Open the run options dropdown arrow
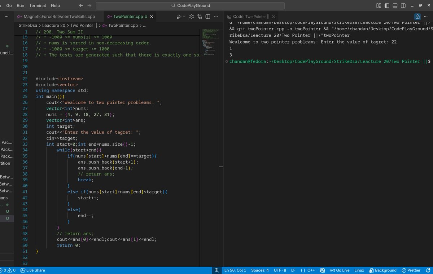This screenshot has height=274, width=433. (184, 17)
